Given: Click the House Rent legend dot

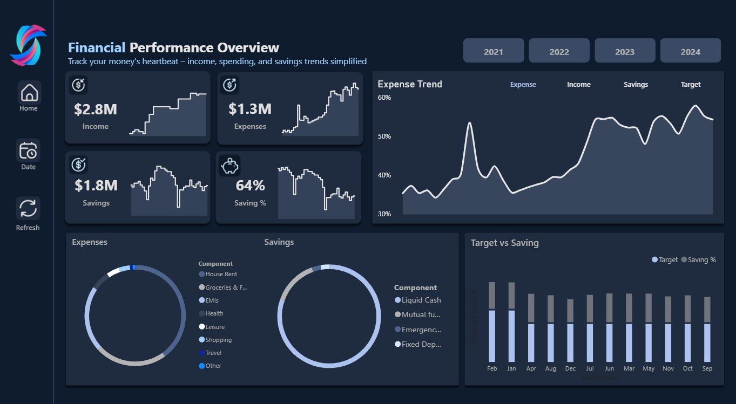Looking at the screenshot, I should click(x=202, y=275).
